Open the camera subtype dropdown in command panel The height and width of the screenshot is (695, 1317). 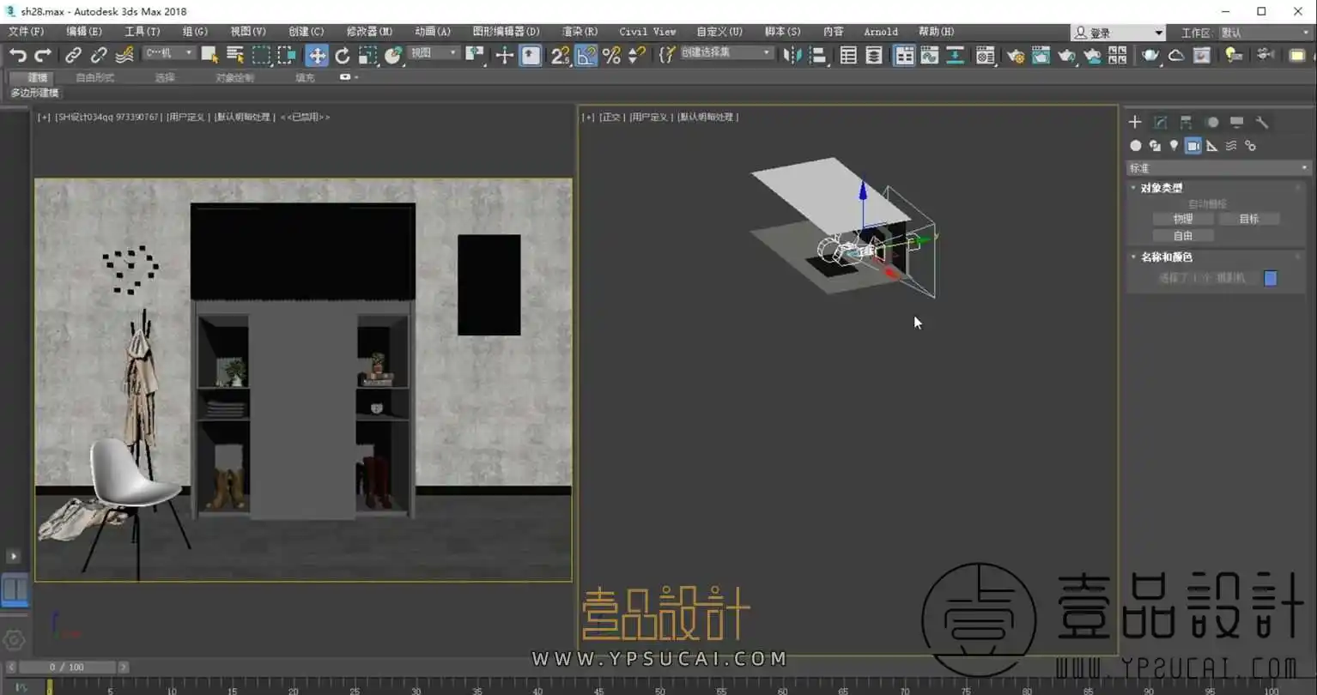[1219, 168]
